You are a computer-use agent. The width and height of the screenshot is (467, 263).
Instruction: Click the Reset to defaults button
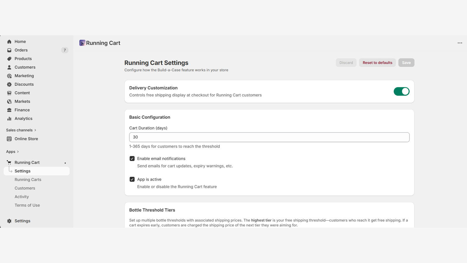click(x=377, y=63)
